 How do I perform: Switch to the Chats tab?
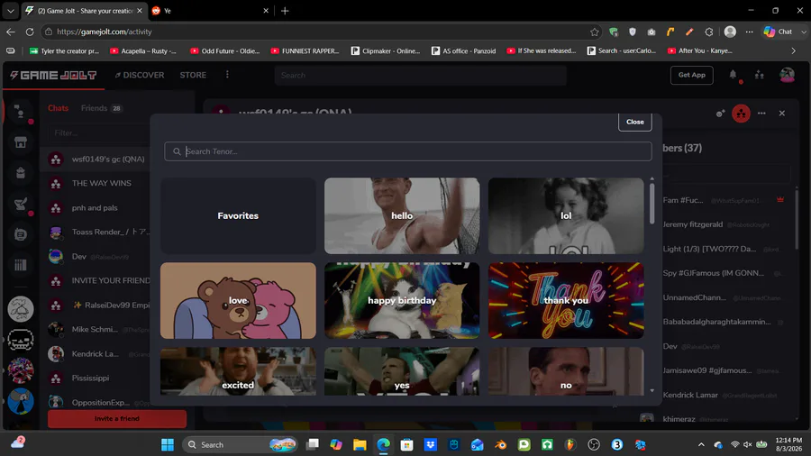click(x=58, y=108)
